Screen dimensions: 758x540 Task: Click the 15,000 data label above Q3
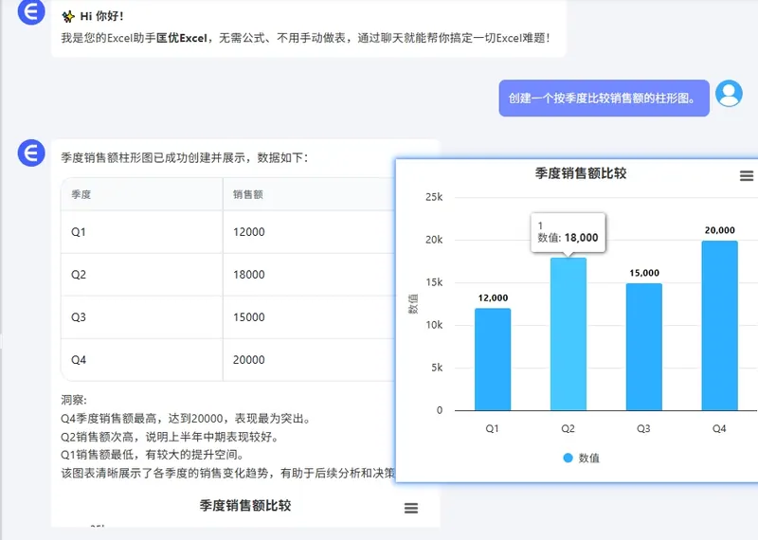[644, 273]
